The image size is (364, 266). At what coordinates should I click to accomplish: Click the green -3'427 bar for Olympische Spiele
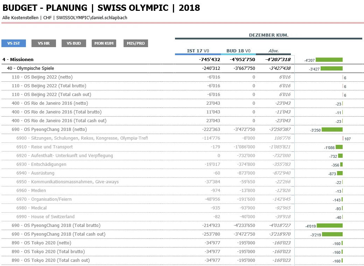click(x=331, y=68)
